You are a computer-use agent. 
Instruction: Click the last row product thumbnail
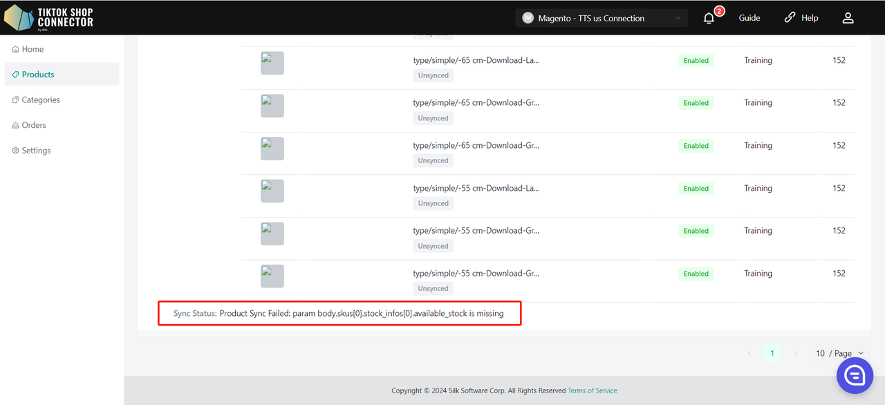[x=272, y=276]
